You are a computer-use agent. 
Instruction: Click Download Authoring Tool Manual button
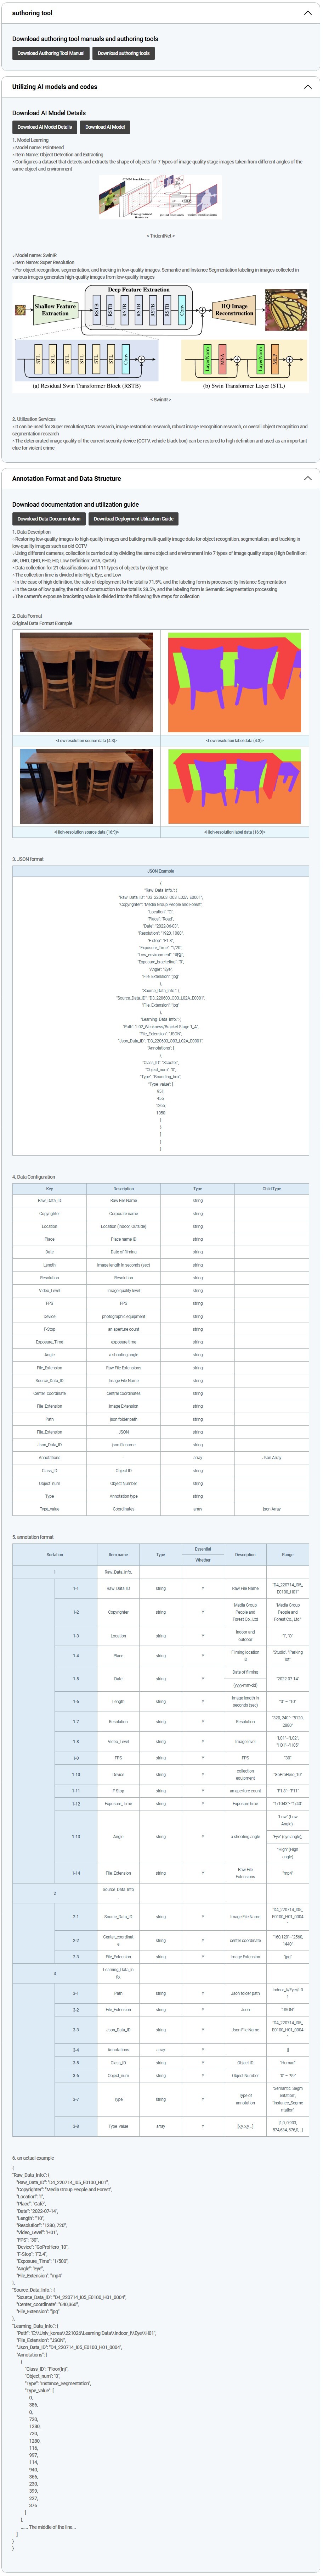pyautogui.click(x=50, y=53)
